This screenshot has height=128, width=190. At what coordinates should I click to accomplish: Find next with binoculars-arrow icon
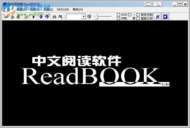tap(60, 17)
